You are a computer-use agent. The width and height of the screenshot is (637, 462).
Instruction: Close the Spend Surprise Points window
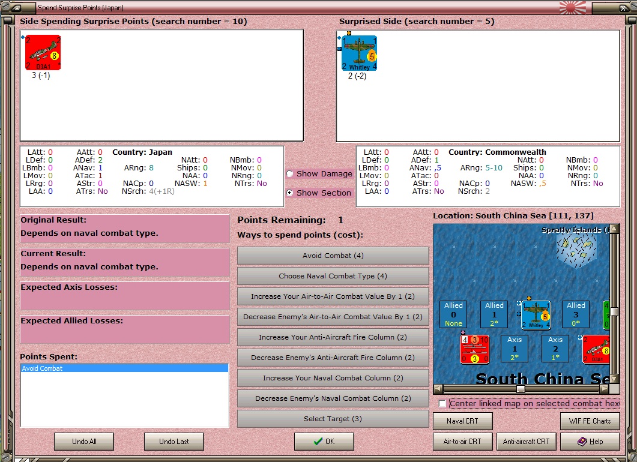click(623, 7)
